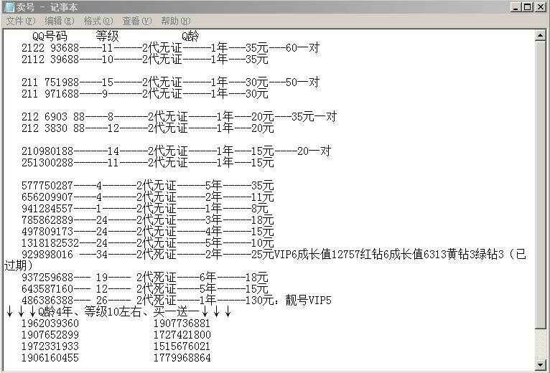Image resolution: width=550 pixels, height=373 pixels.
Task: Click the scrollbar up arrow
Action: coord(540,35)
